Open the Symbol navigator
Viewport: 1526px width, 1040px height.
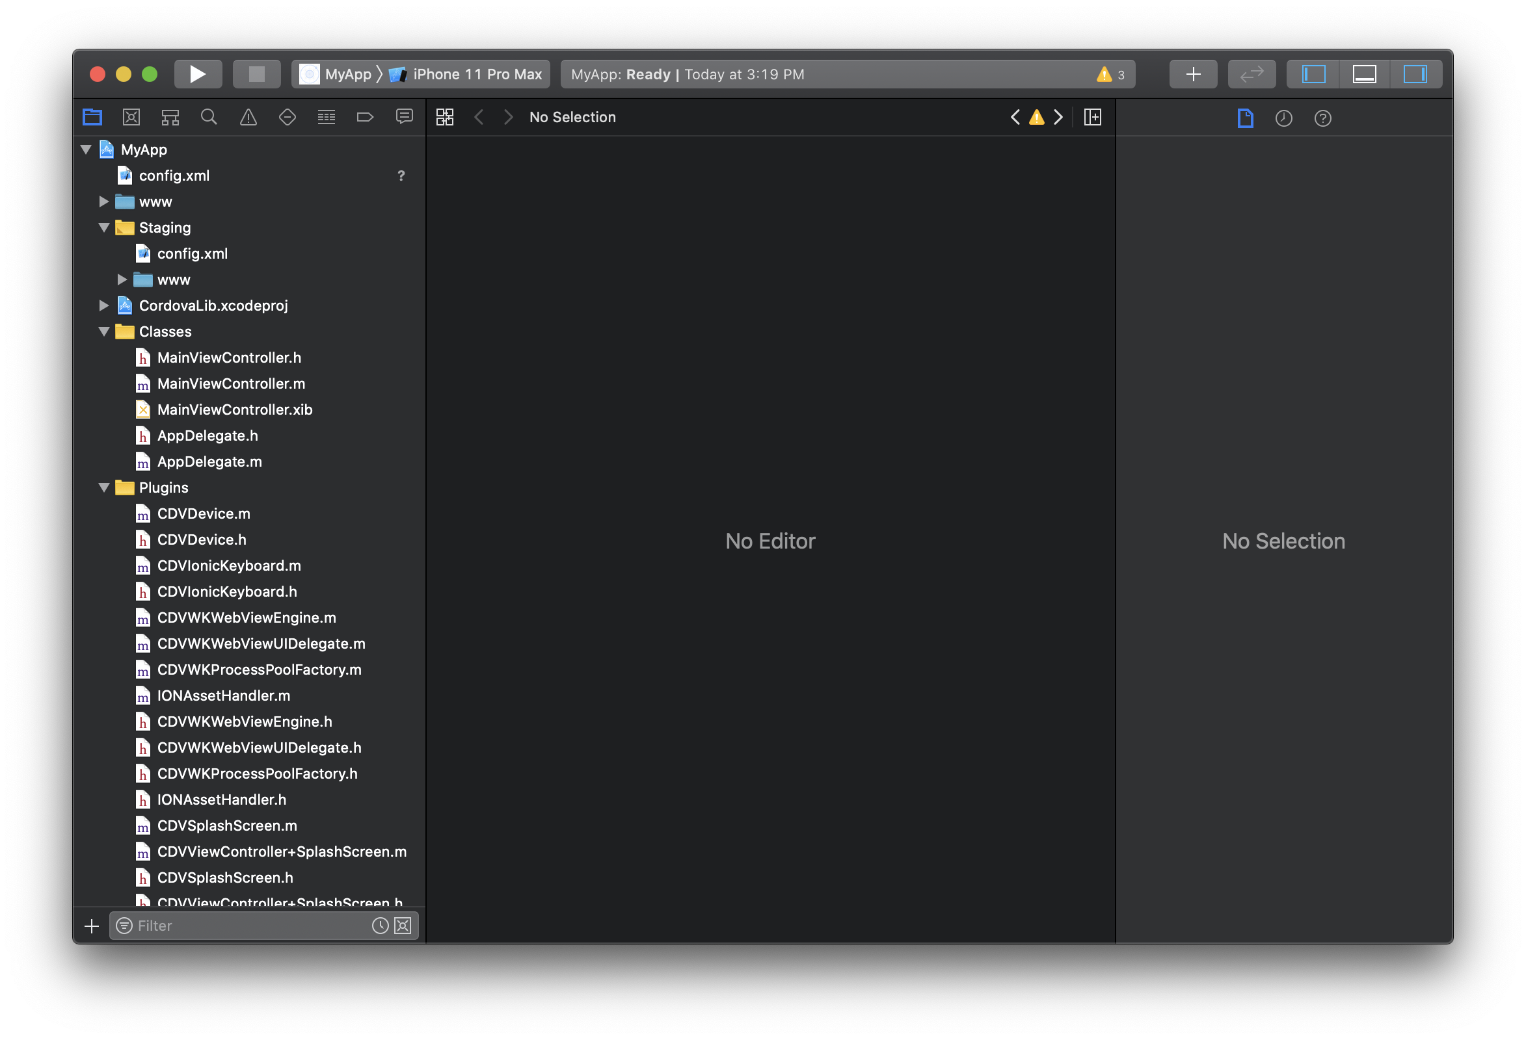click(x=170, y=118)
